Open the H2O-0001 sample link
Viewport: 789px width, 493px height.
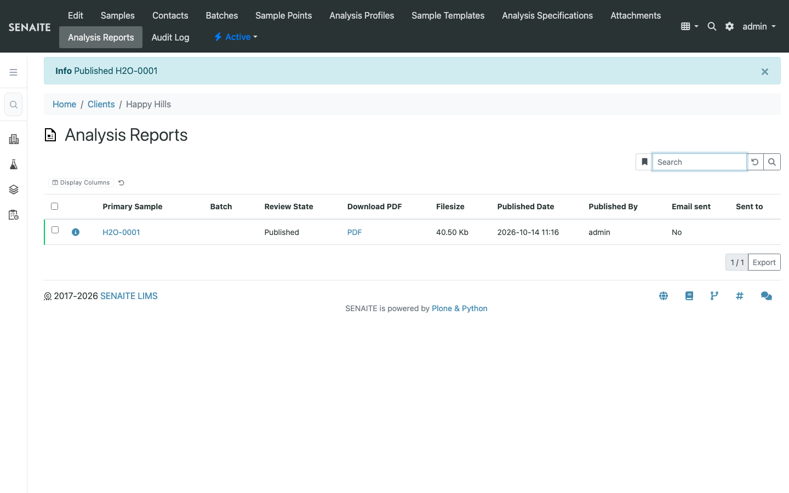(x=121, y=232)
